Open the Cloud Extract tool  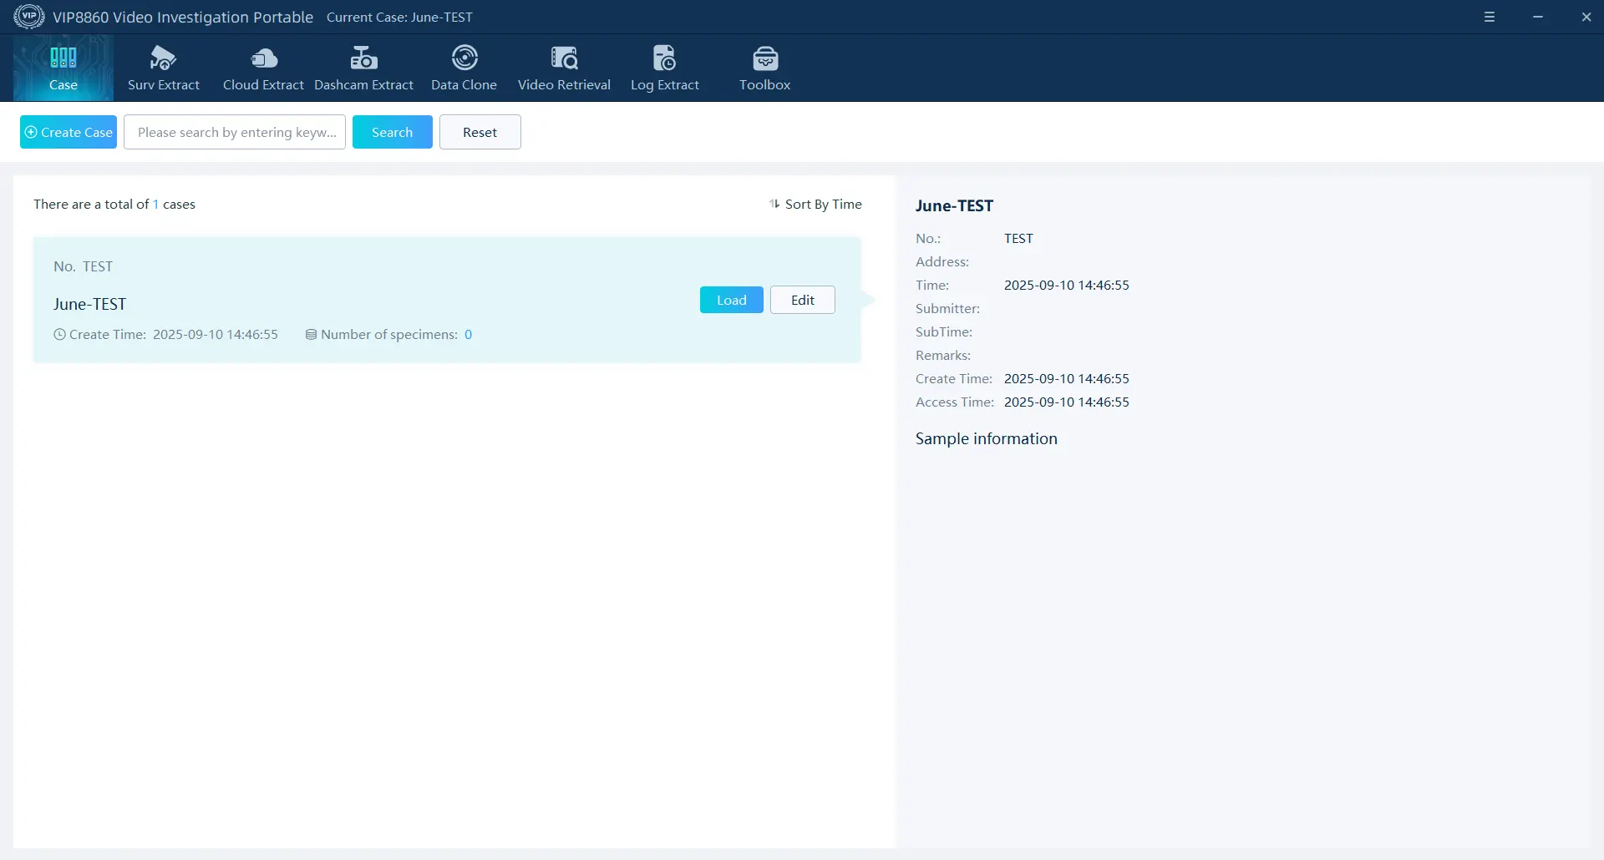(x=263, y=58)
